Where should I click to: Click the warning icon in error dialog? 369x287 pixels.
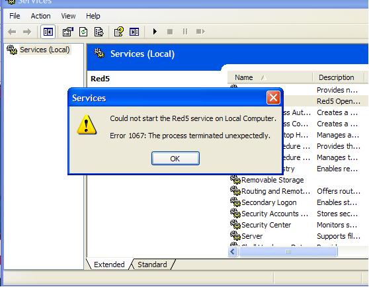(x=87, y=124)
